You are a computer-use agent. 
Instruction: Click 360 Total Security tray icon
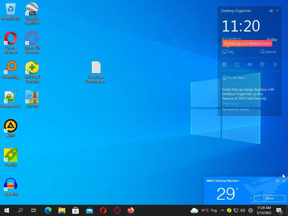(x=229, y=210)
